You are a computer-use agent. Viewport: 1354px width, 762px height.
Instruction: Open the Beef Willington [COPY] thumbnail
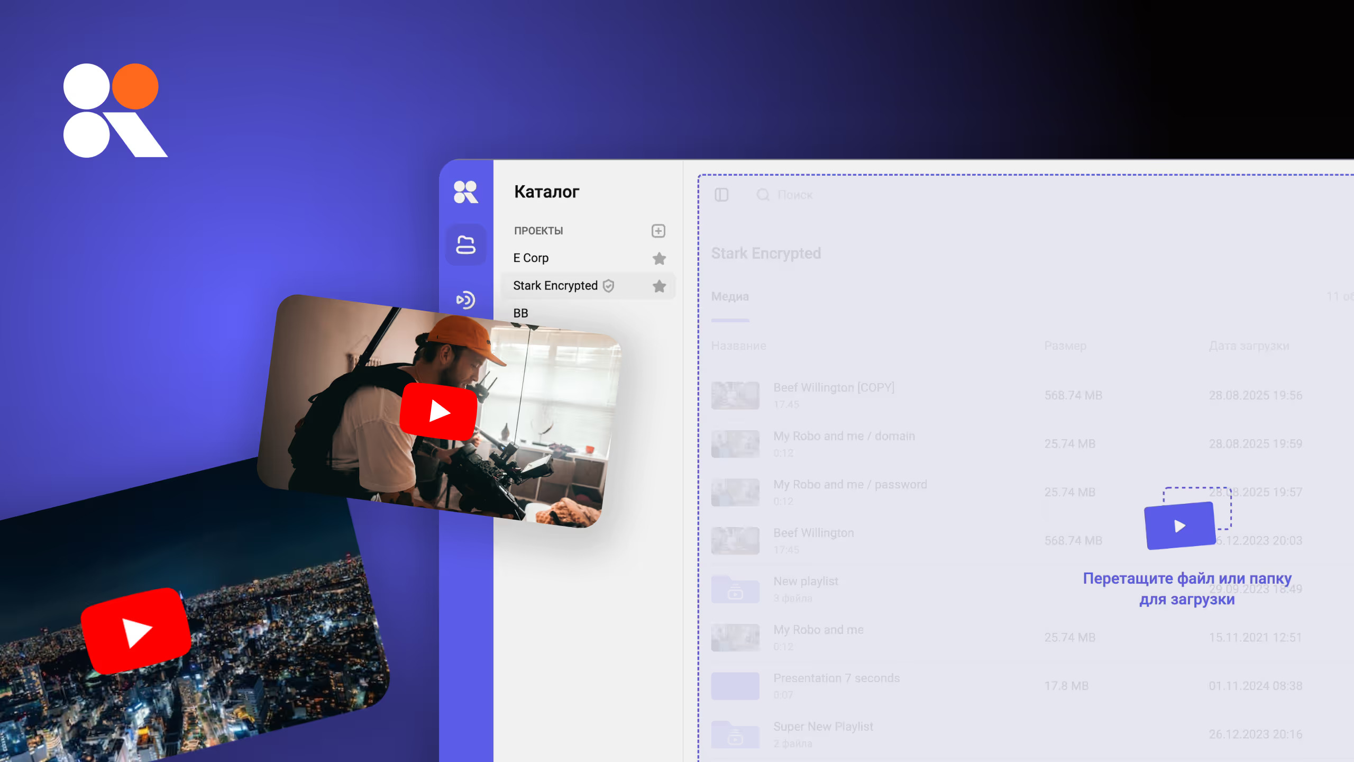(x=735, y=395)
